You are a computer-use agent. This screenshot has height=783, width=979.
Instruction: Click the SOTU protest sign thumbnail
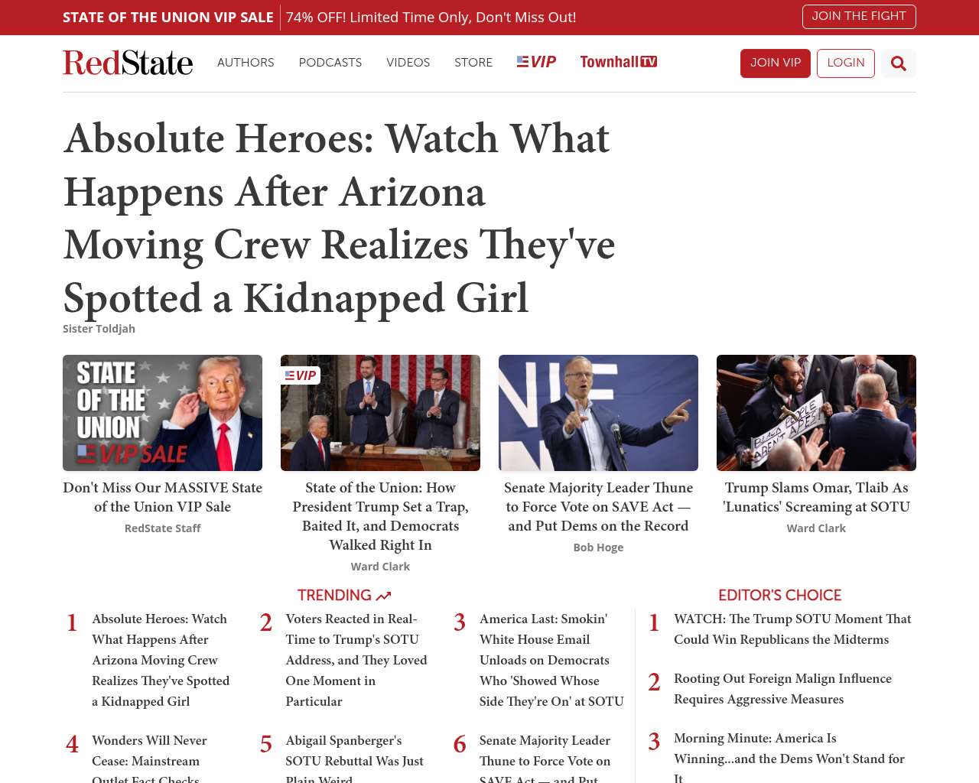pos(816,413)
